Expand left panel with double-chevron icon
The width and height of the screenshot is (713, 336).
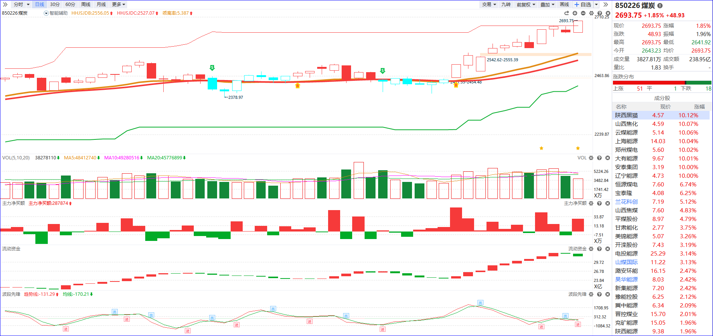click(5, 5)
